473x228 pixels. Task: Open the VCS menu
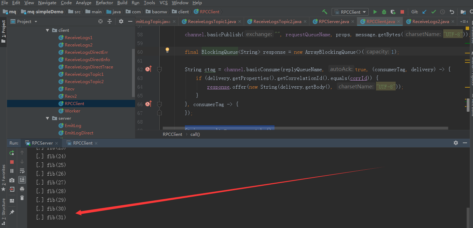164,3
